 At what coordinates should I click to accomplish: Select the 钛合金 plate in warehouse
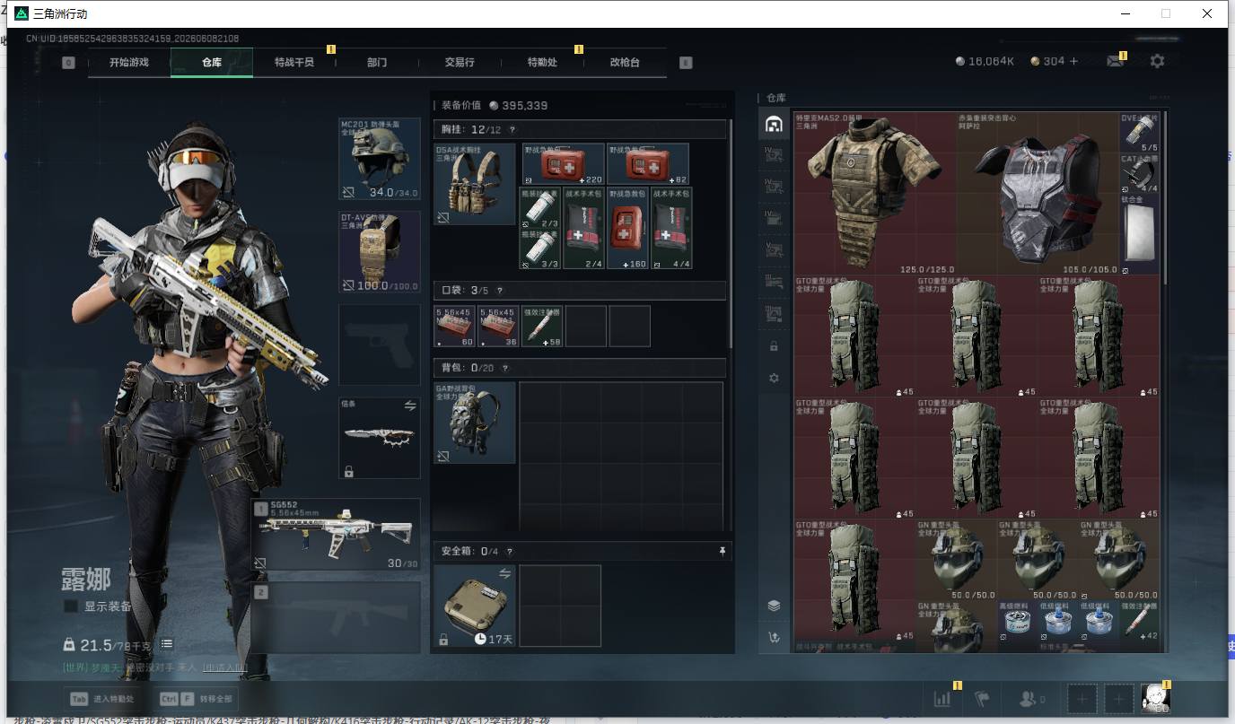click(x=1140, y=234)
